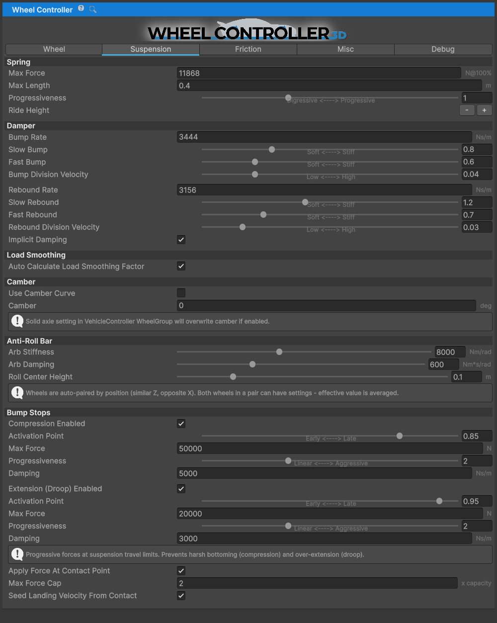Click the wheels auto-paired info icon

17,393
